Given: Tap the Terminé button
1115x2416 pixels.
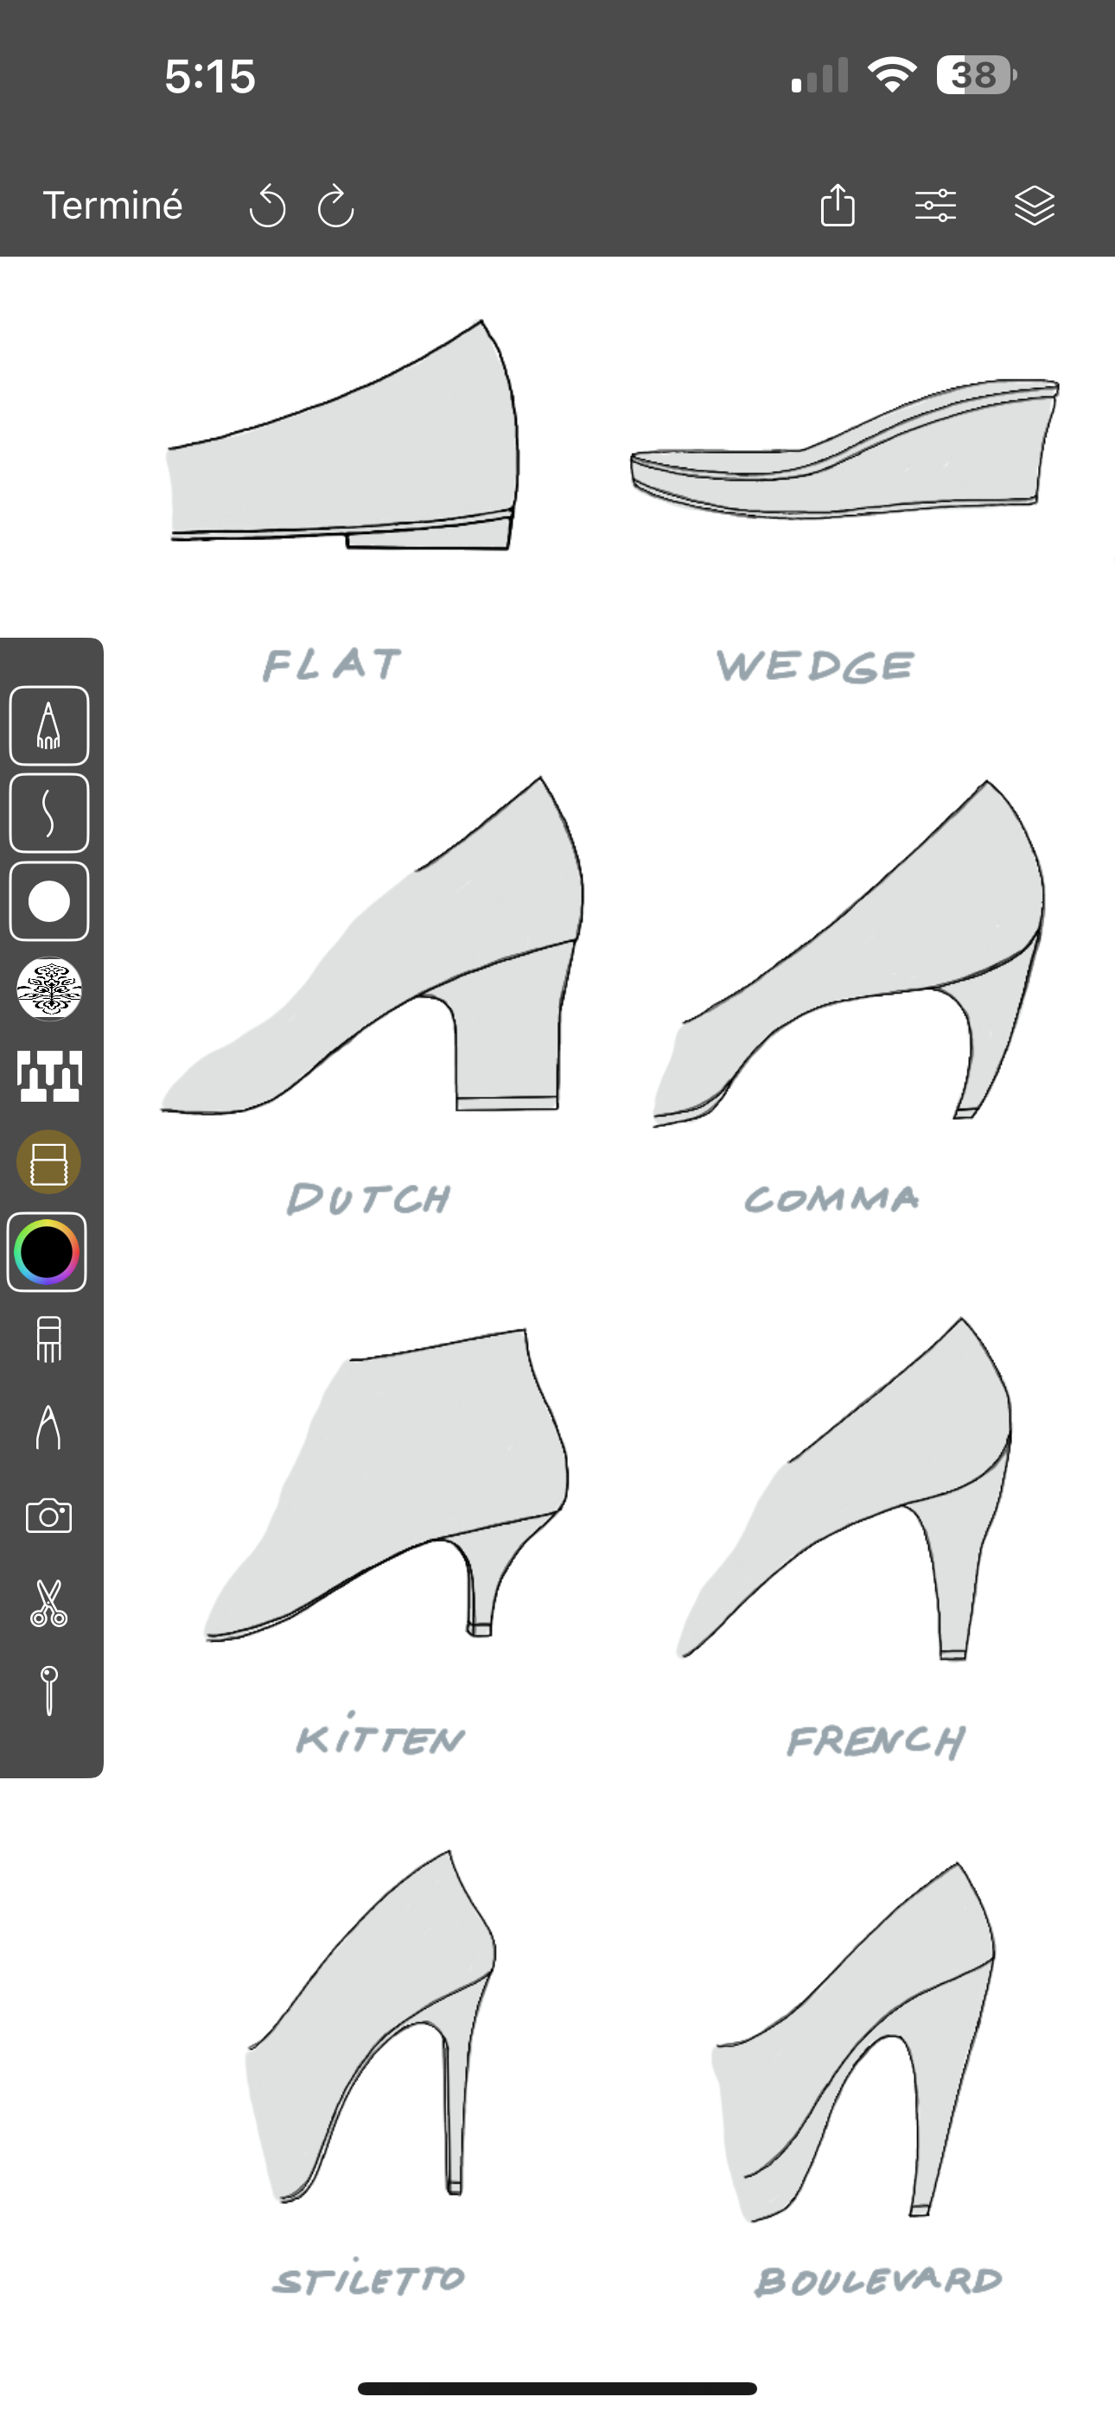Looking at the screenshot, I should (112, 206).
